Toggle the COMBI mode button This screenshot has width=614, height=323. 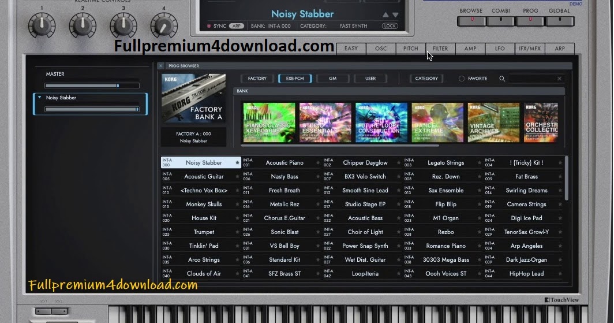(501, 21)
